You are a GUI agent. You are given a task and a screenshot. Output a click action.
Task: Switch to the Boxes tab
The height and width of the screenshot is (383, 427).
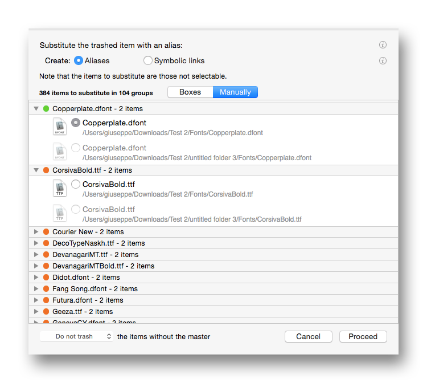point(190,92)
